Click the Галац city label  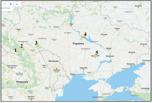click(x=46, y=87)
